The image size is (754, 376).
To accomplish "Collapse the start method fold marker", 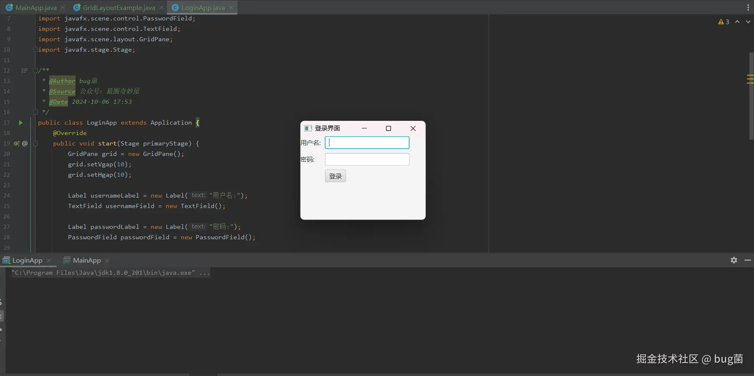I will pyautogui.click(x=35, y=143).
